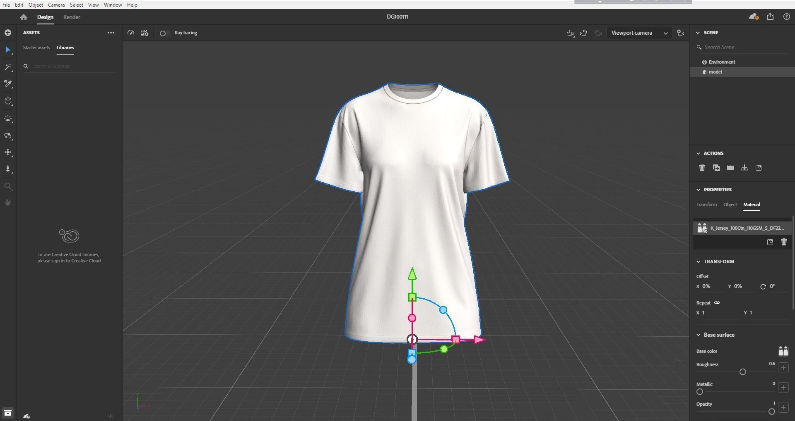Select the Orbit camera tool

8,136
